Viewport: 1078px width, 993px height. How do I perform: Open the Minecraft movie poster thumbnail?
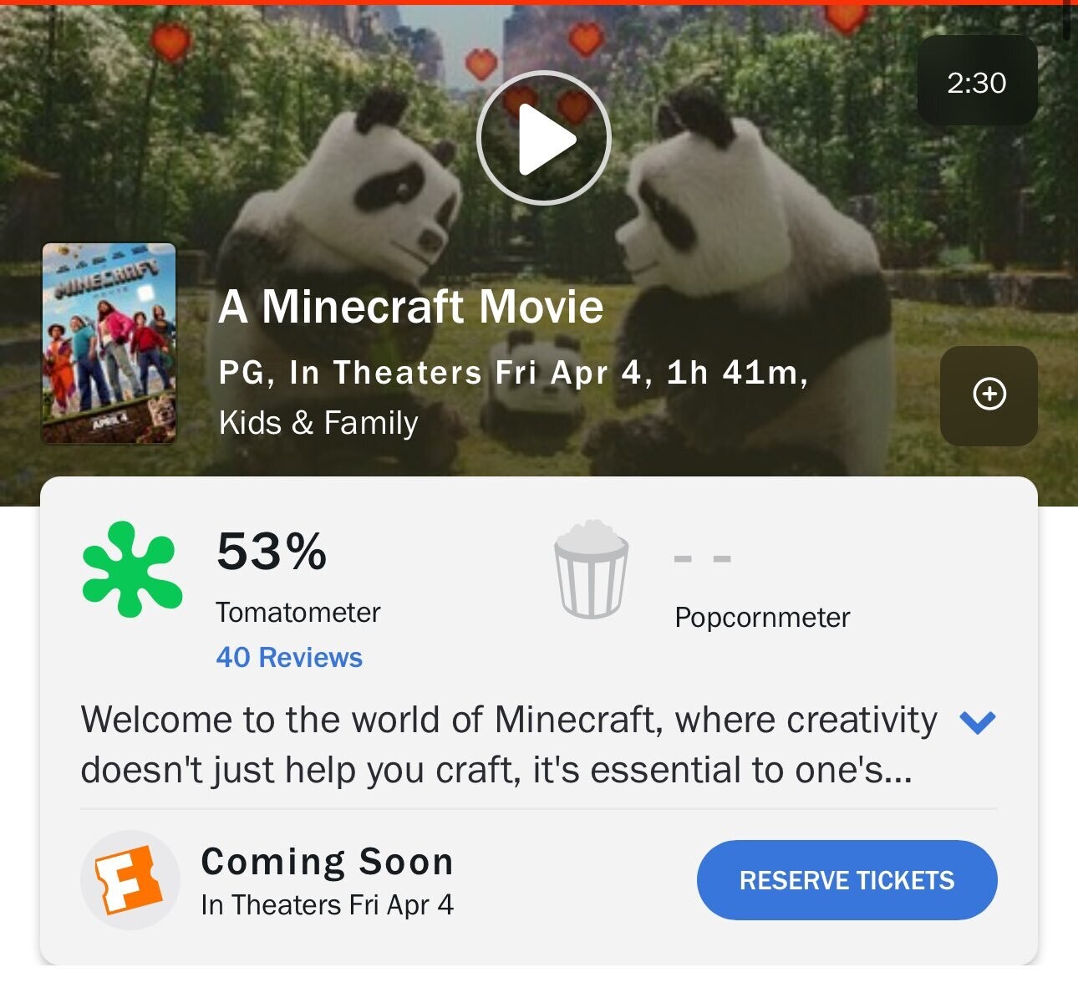click(x=109, y=343)
